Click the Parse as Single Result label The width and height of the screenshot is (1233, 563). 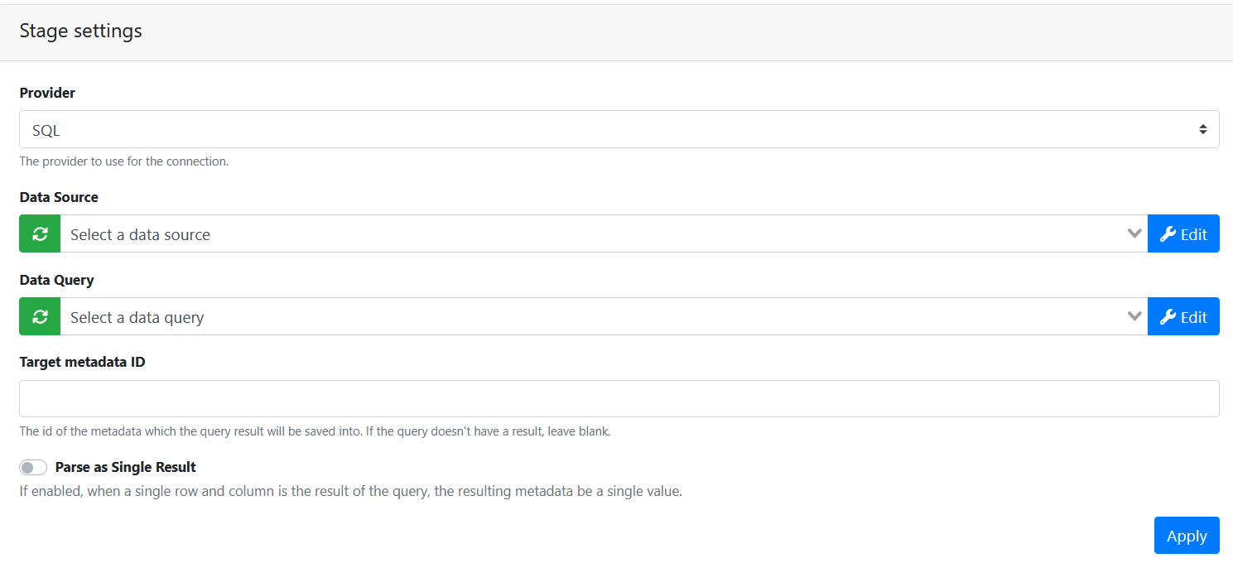tap(126, 468)
